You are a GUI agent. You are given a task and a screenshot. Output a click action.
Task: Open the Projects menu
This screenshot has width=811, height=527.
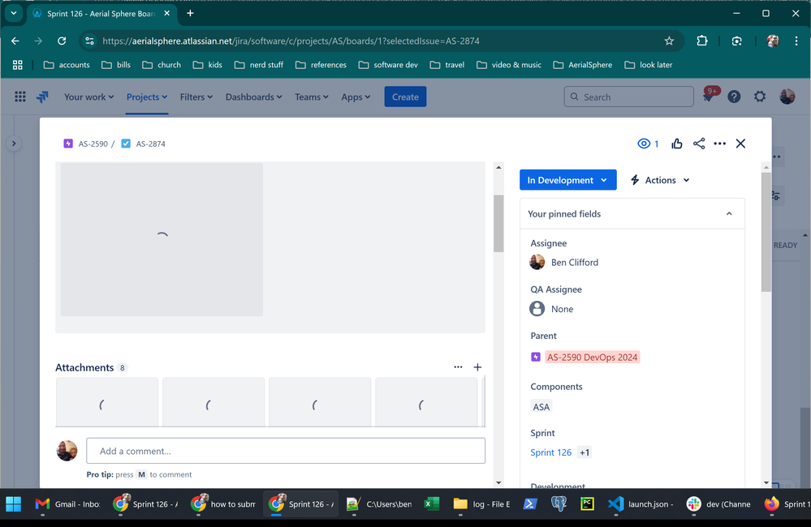(147, 96)
